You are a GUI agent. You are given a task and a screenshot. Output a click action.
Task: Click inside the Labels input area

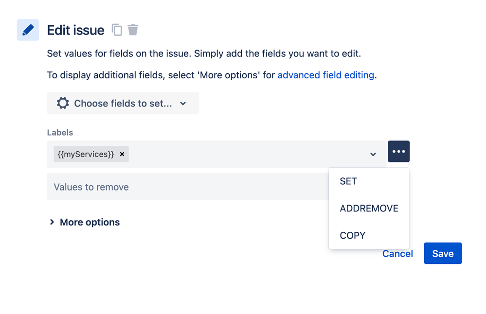click(x=248, y=154)
